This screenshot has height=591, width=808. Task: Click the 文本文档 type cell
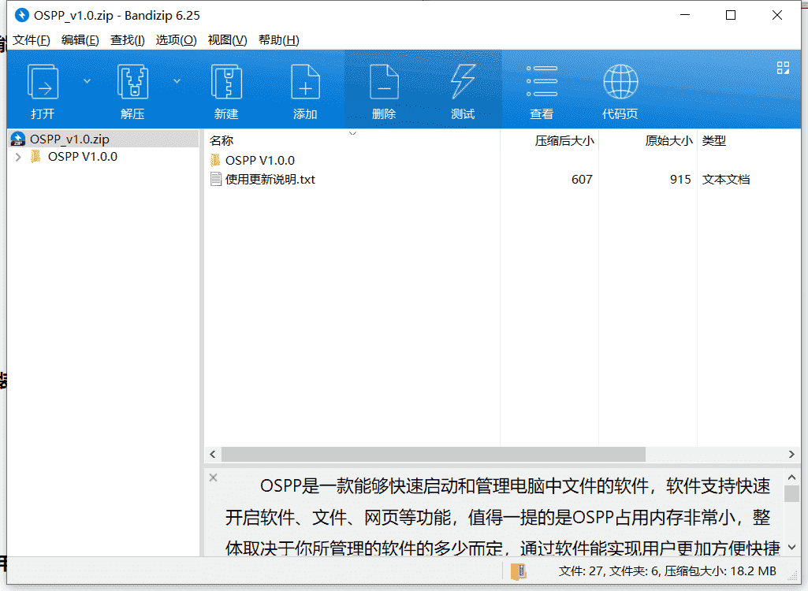pyautogui.click(x=725, y=180)
